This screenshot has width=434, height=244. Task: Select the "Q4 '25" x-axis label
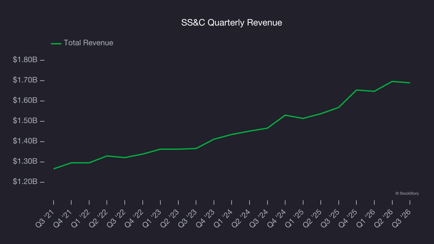(348, 218)
